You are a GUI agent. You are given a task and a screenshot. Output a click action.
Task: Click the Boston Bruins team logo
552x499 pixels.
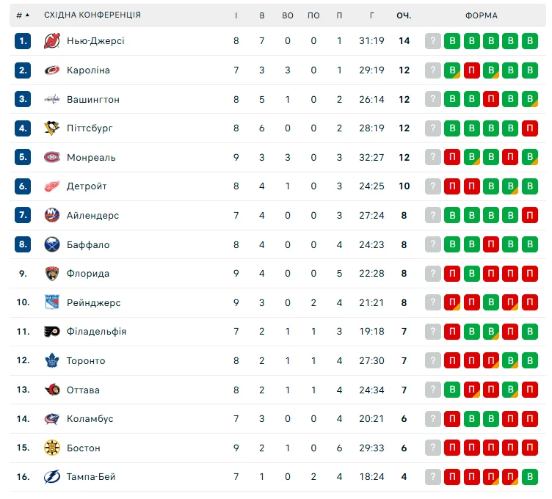(51, 448)
